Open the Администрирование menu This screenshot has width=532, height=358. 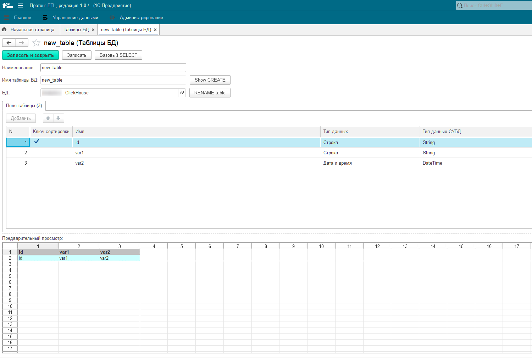pyautogui.click(x=142, y=17)
